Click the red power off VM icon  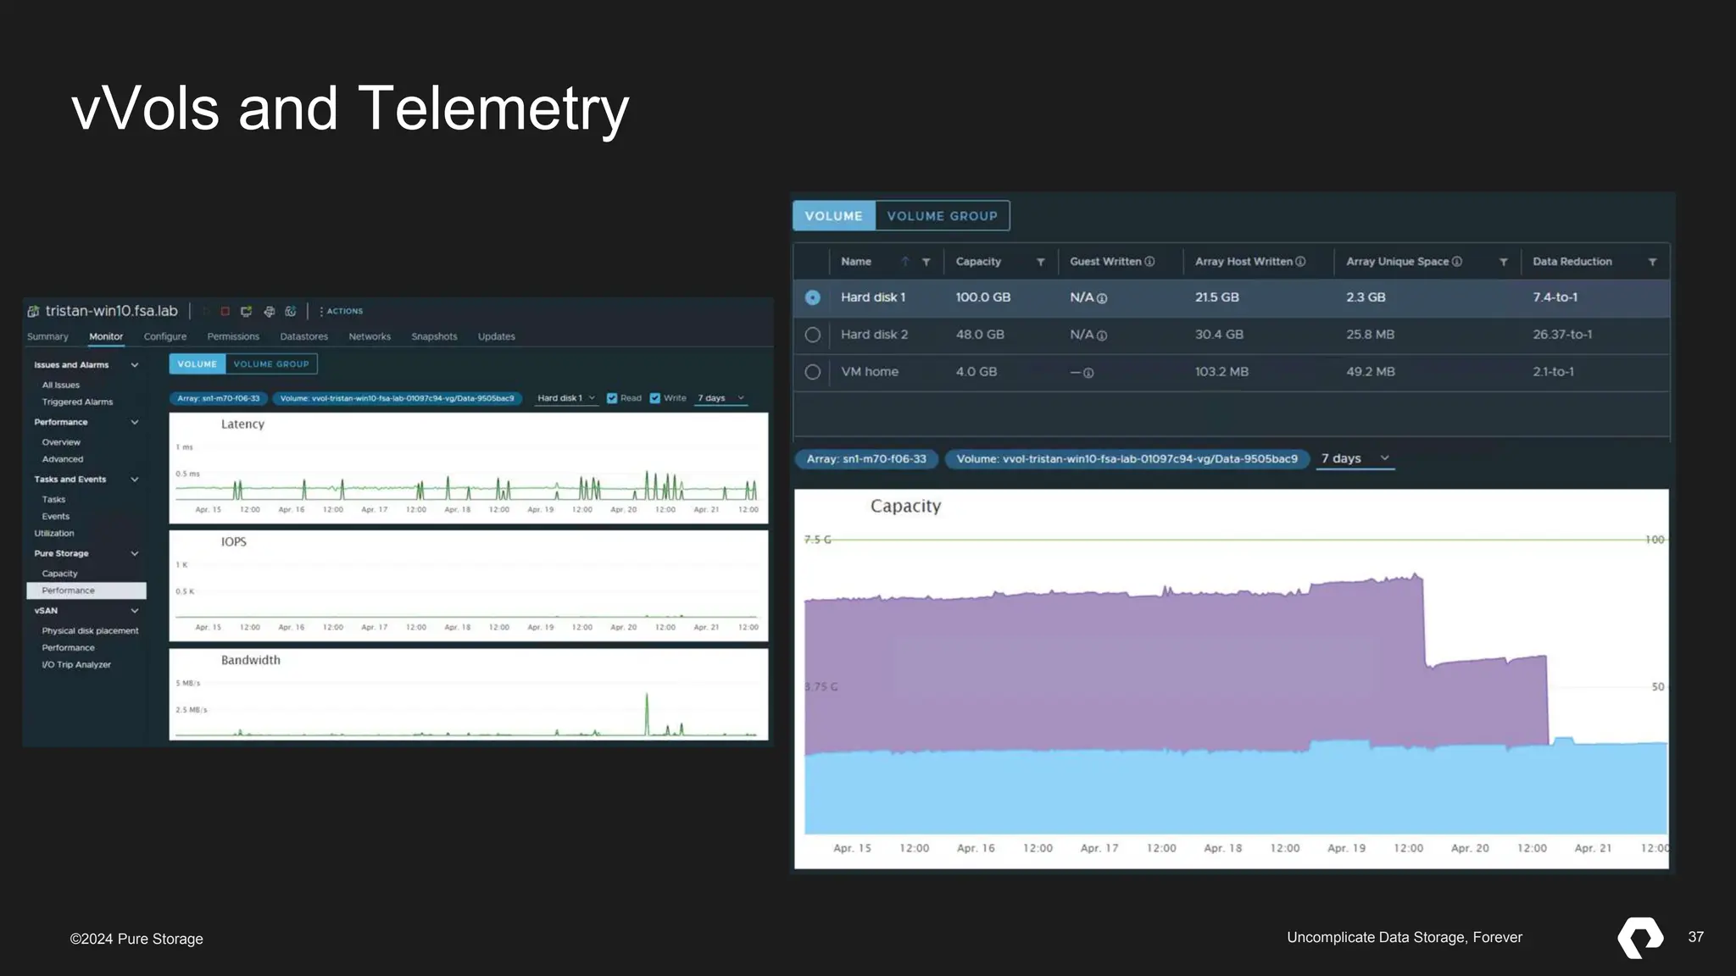(225, 312)
